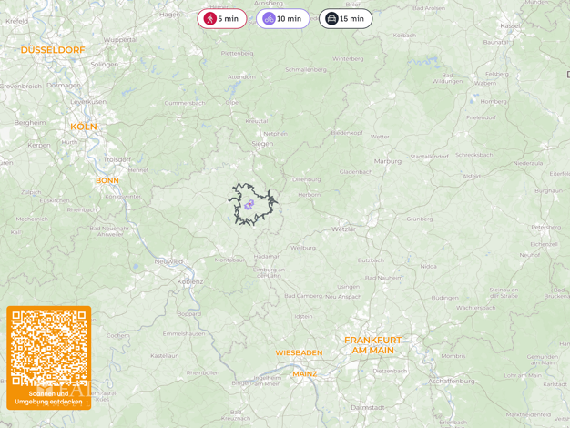
Task: Toggle the 15 min driving isochrone
Action: click(x=346, y=18)
